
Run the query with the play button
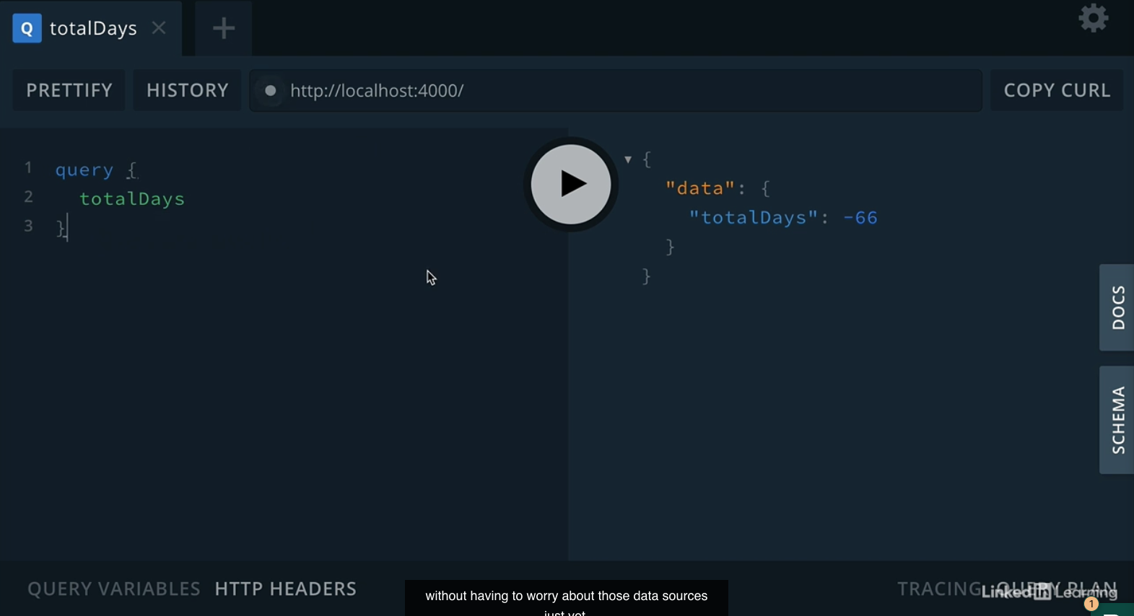[x=571, y=184]
